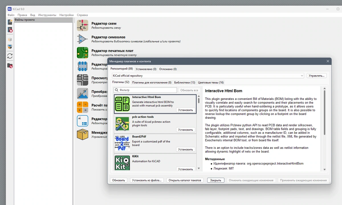Click the Обновить все button
Image resolution: width=342 pixels, height=205 pixels.
[x=189, y=90]
